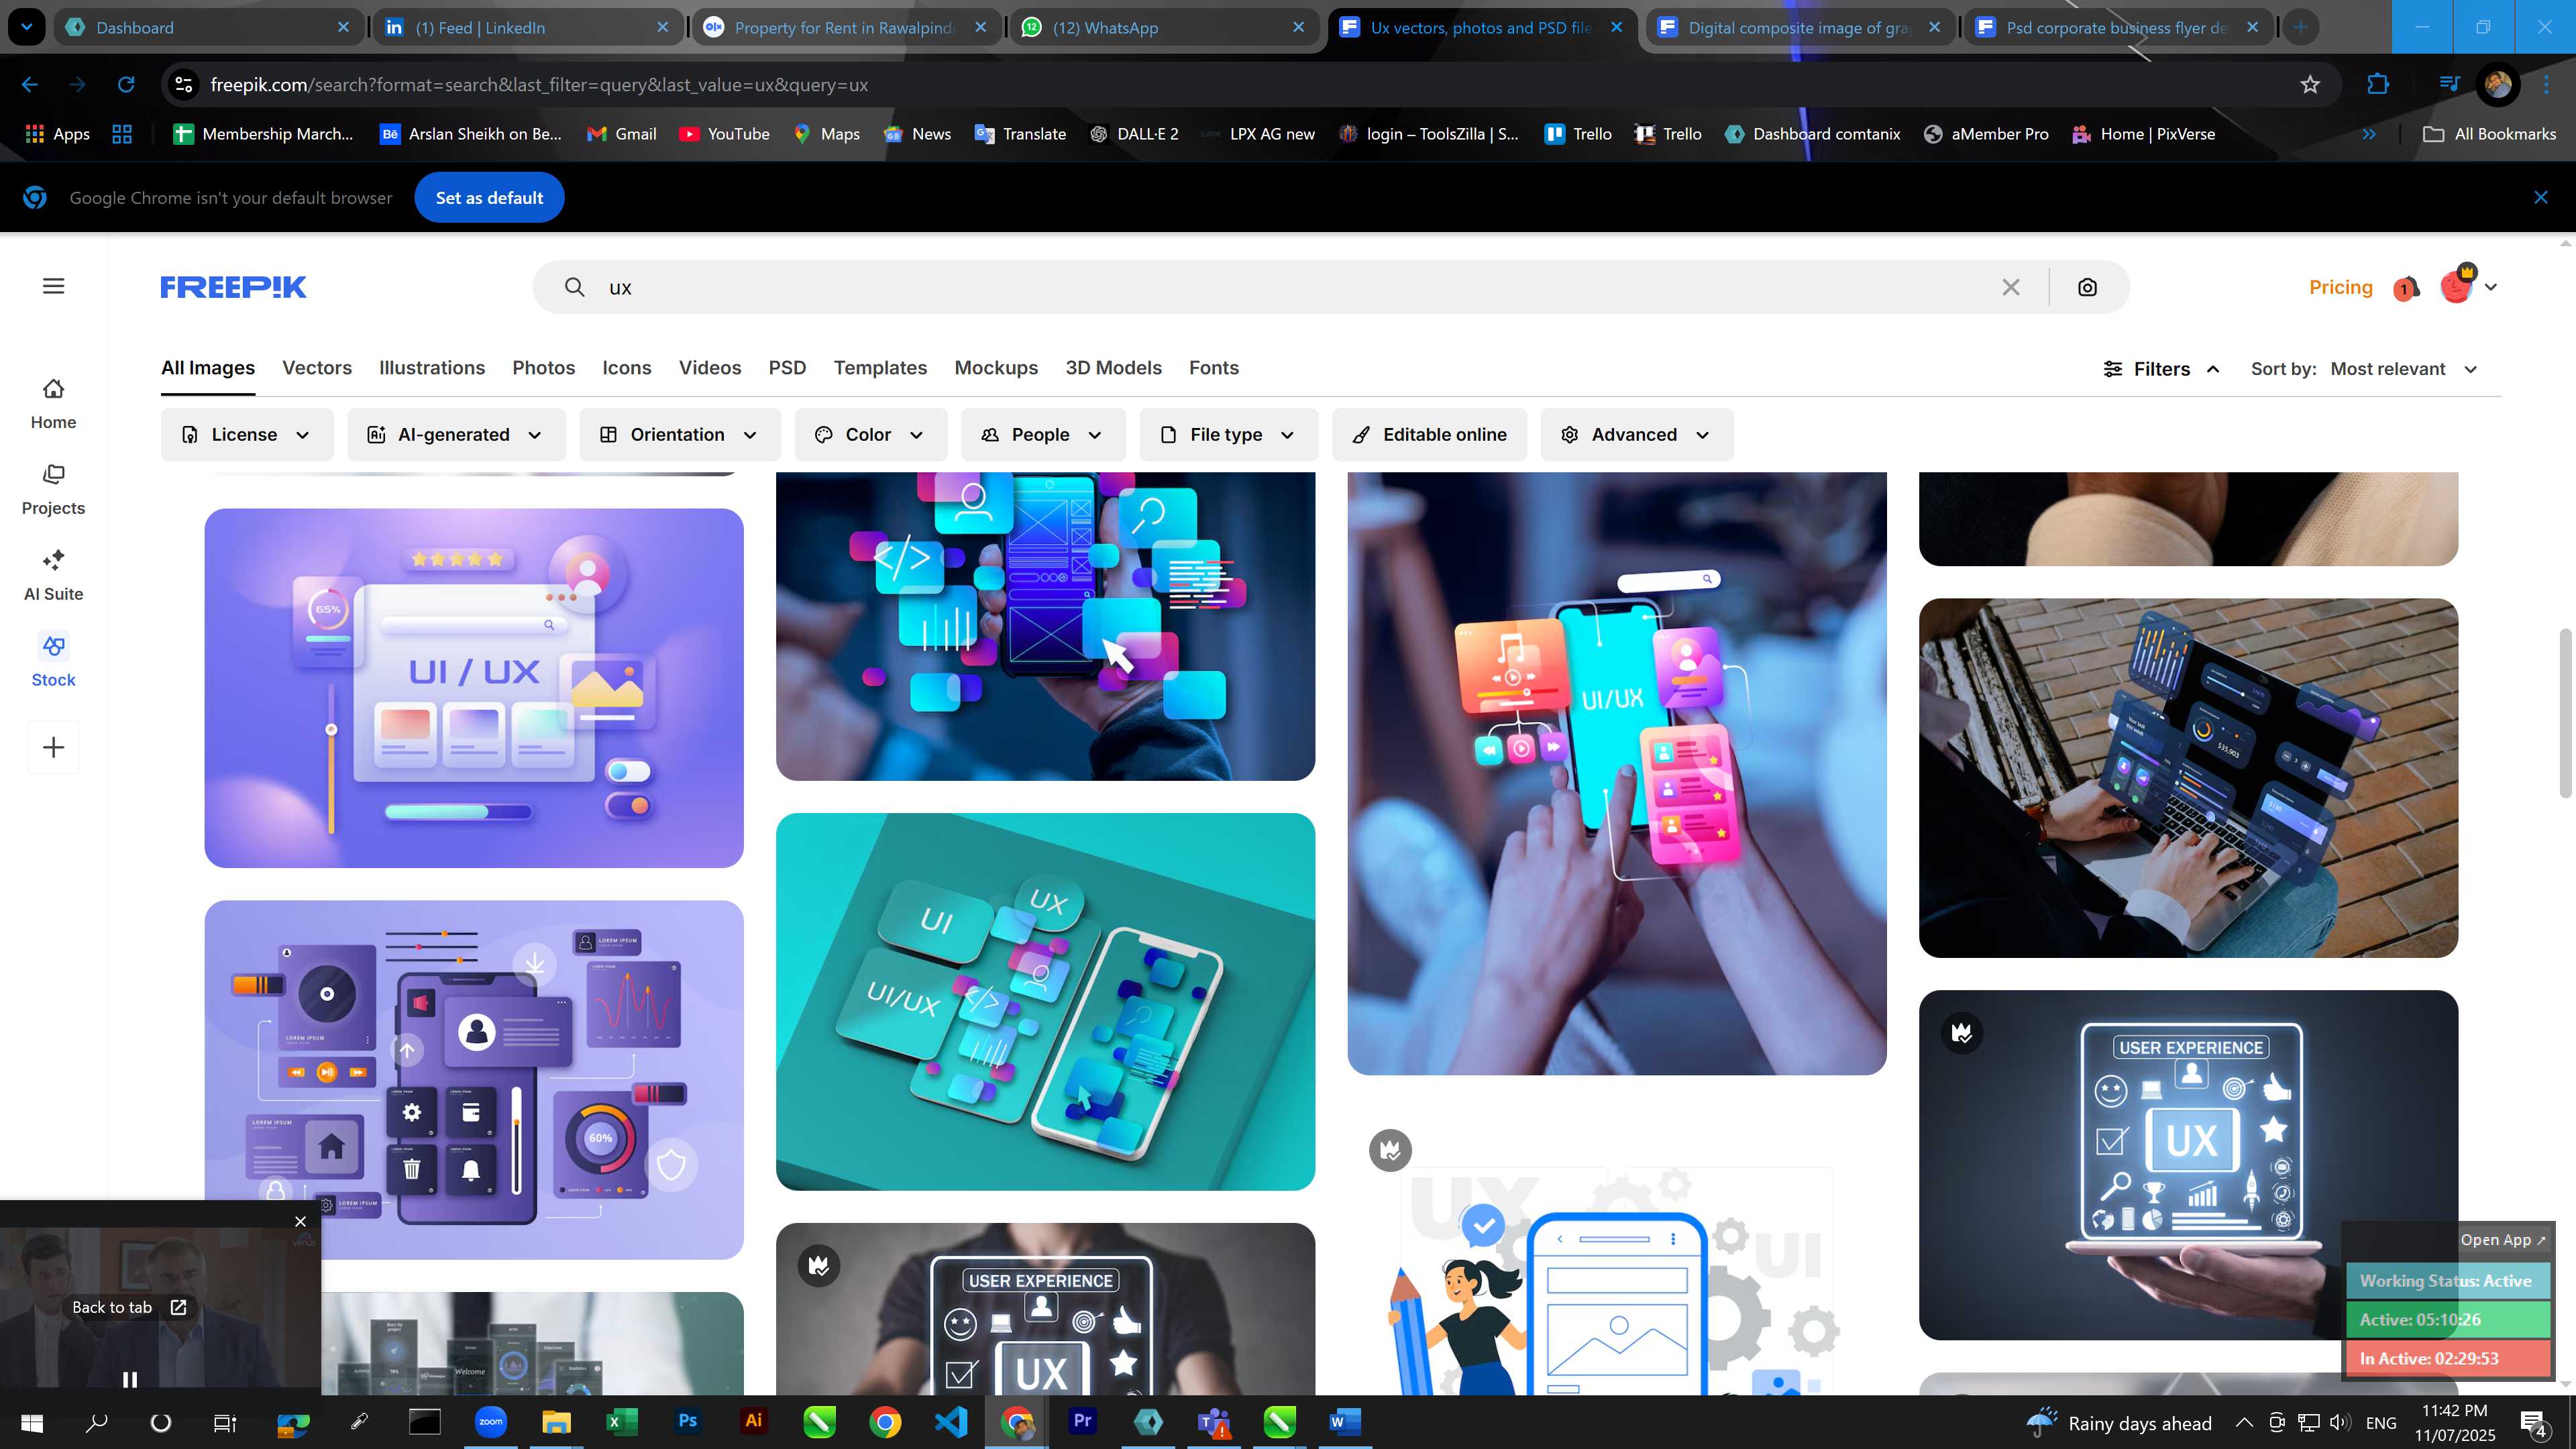Reload the page
The image size is (2576, 1449).
[x=126, y=85]
